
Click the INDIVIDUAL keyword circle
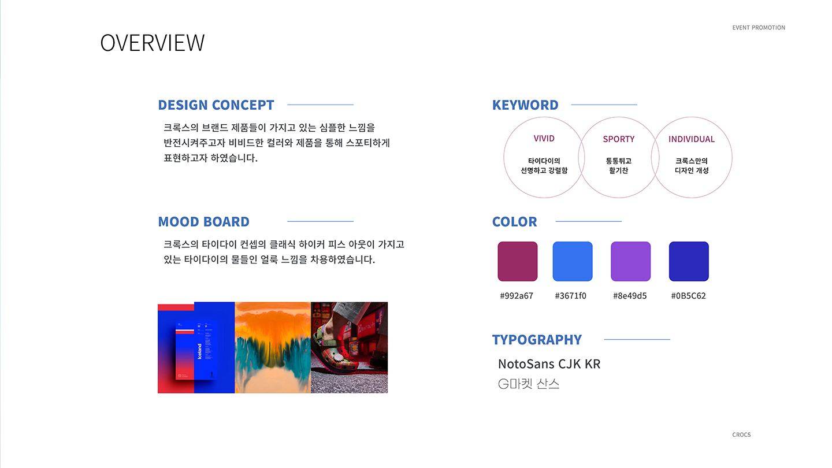[x=692, y=156]
